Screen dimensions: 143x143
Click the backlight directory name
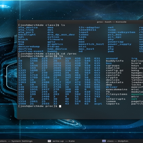tap(27, 35)
